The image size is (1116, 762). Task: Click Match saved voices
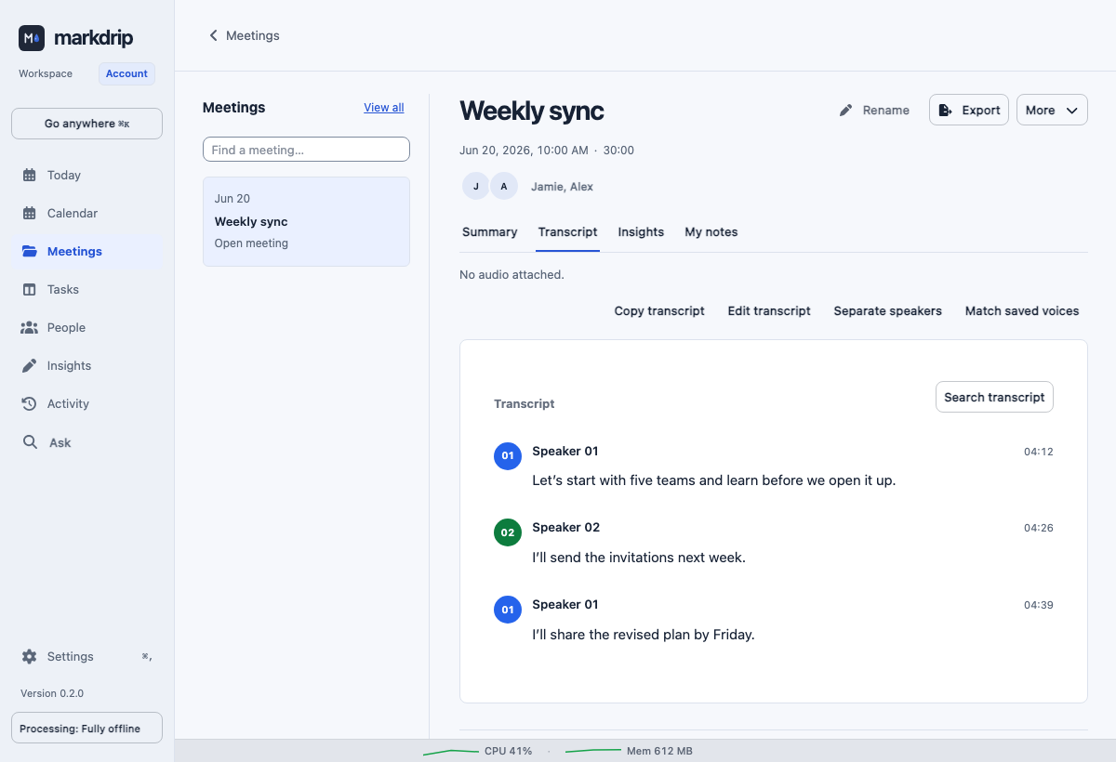1022,311
